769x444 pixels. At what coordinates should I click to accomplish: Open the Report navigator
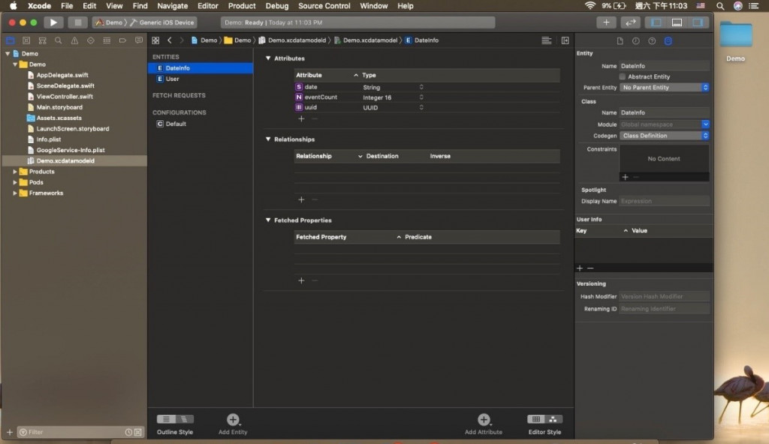pos(139,40)
